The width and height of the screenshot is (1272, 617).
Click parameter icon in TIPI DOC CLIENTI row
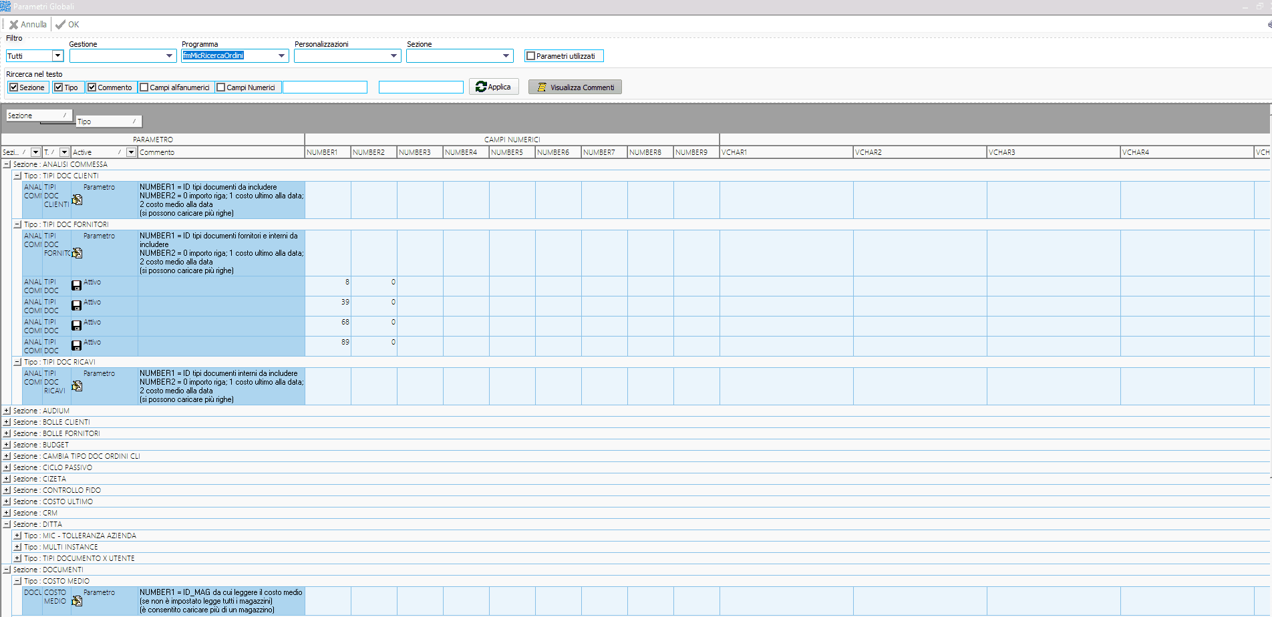coord(77,200)
